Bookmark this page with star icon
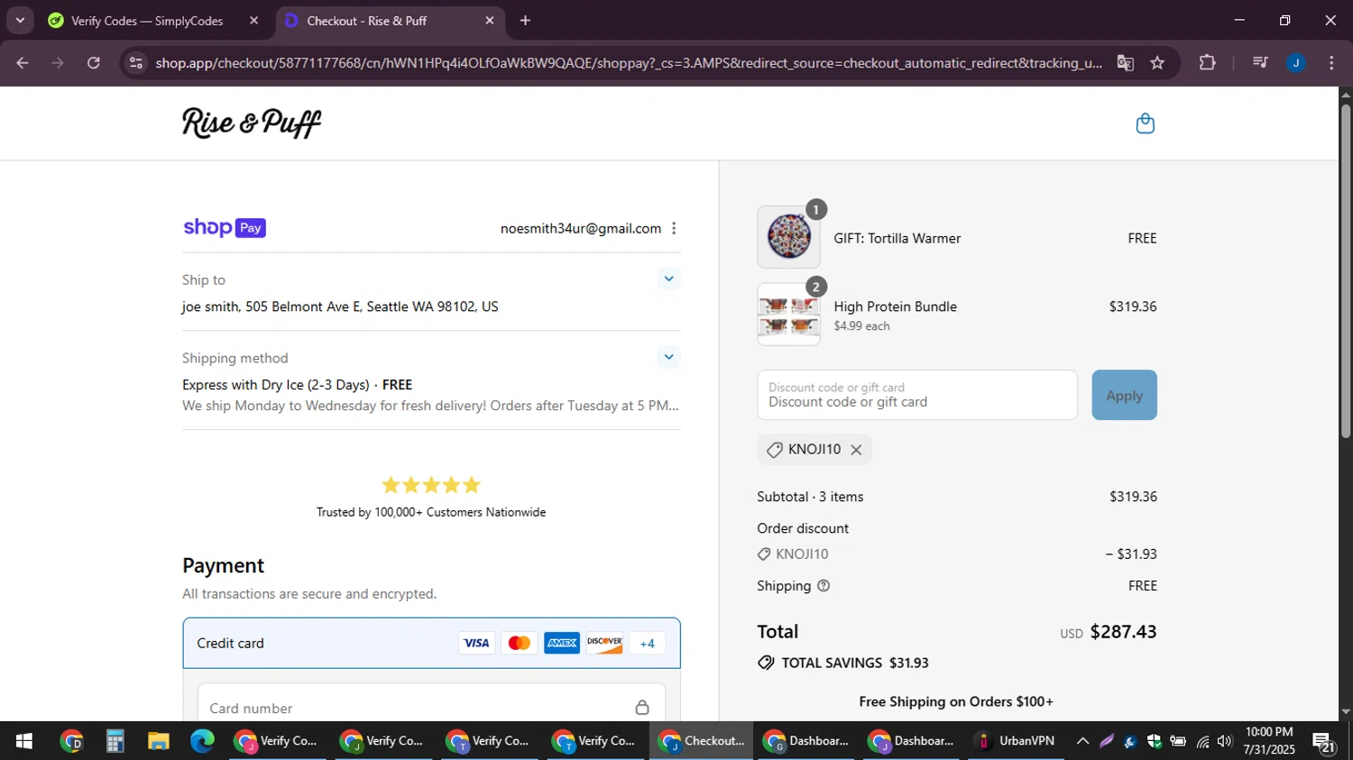The width and height of the screenshot is (1353, 760). [x=1157, y=63]
